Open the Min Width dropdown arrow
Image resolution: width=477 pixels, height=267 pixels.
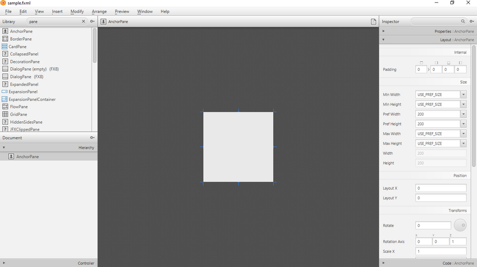pos(463,95)
